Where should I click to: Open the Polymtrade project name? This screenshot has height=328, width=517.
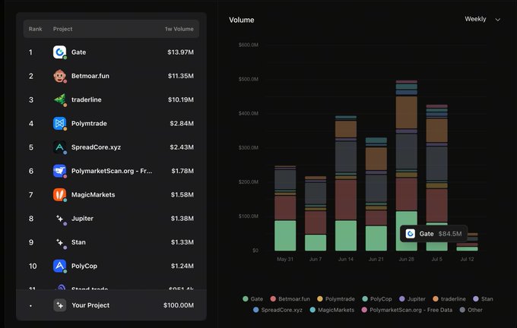(x=89, y=124)
